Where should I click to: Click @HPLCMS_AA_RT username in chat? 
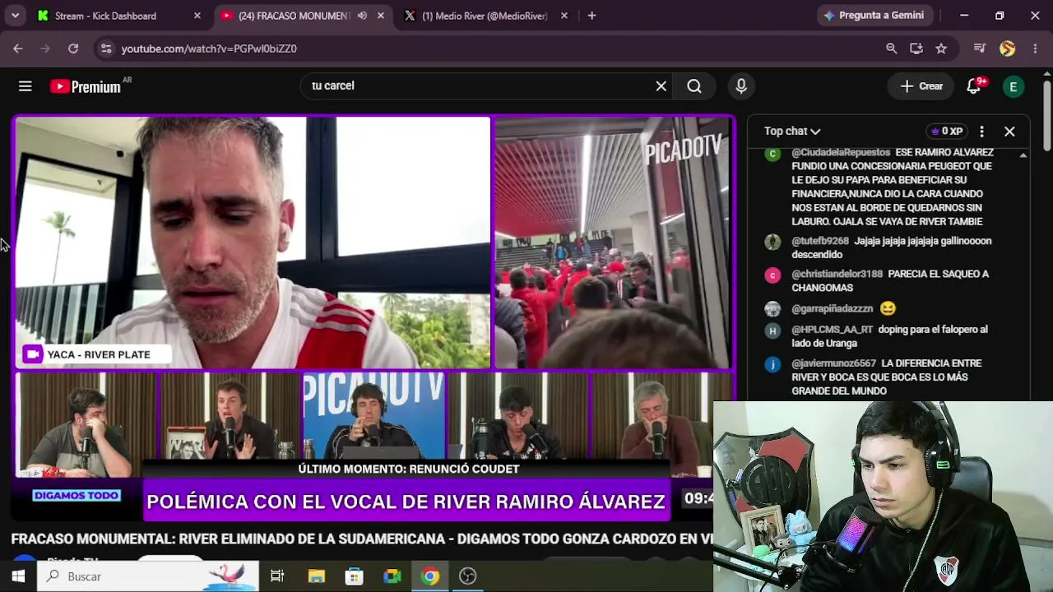(833, 330)
